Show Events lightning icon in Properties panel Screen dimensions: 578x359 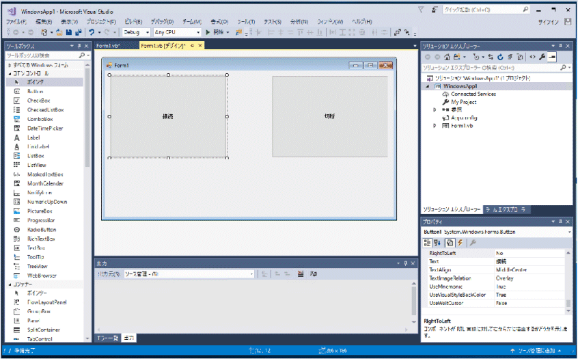(460, 242)
